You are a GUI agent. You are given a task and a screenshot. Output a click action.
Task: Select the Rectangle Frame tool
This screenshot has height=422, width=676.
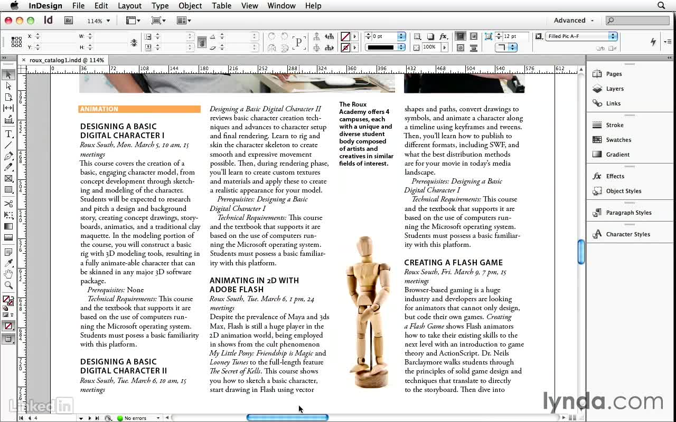[x=8, y=178]
